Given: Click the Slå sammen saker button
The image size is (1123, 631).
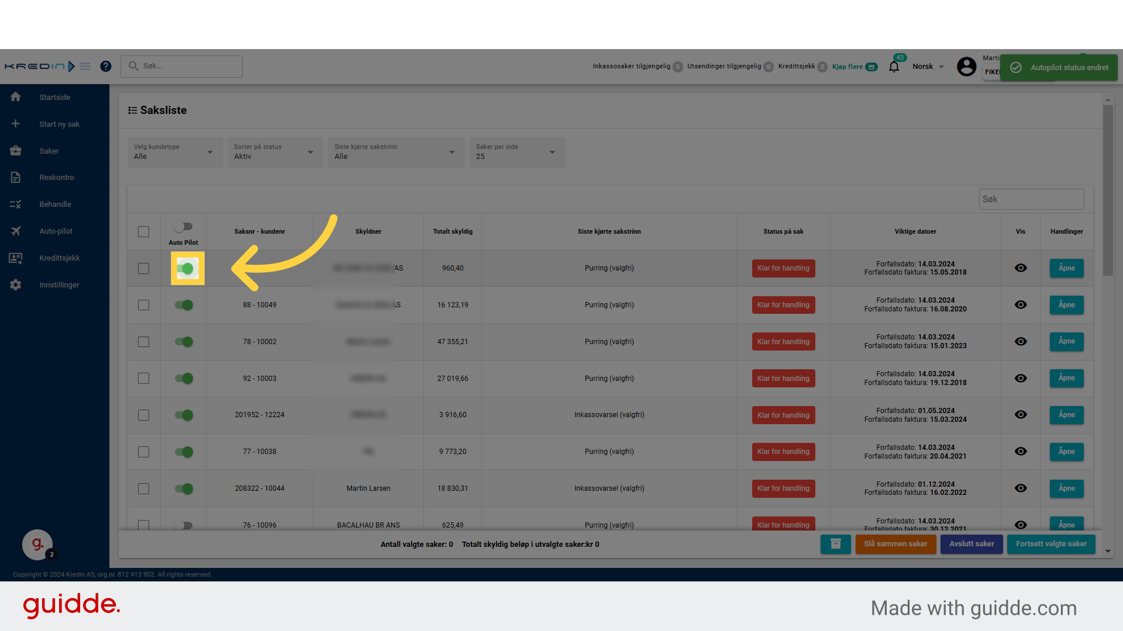Looking at the screenshot, I should pos(895,544).
